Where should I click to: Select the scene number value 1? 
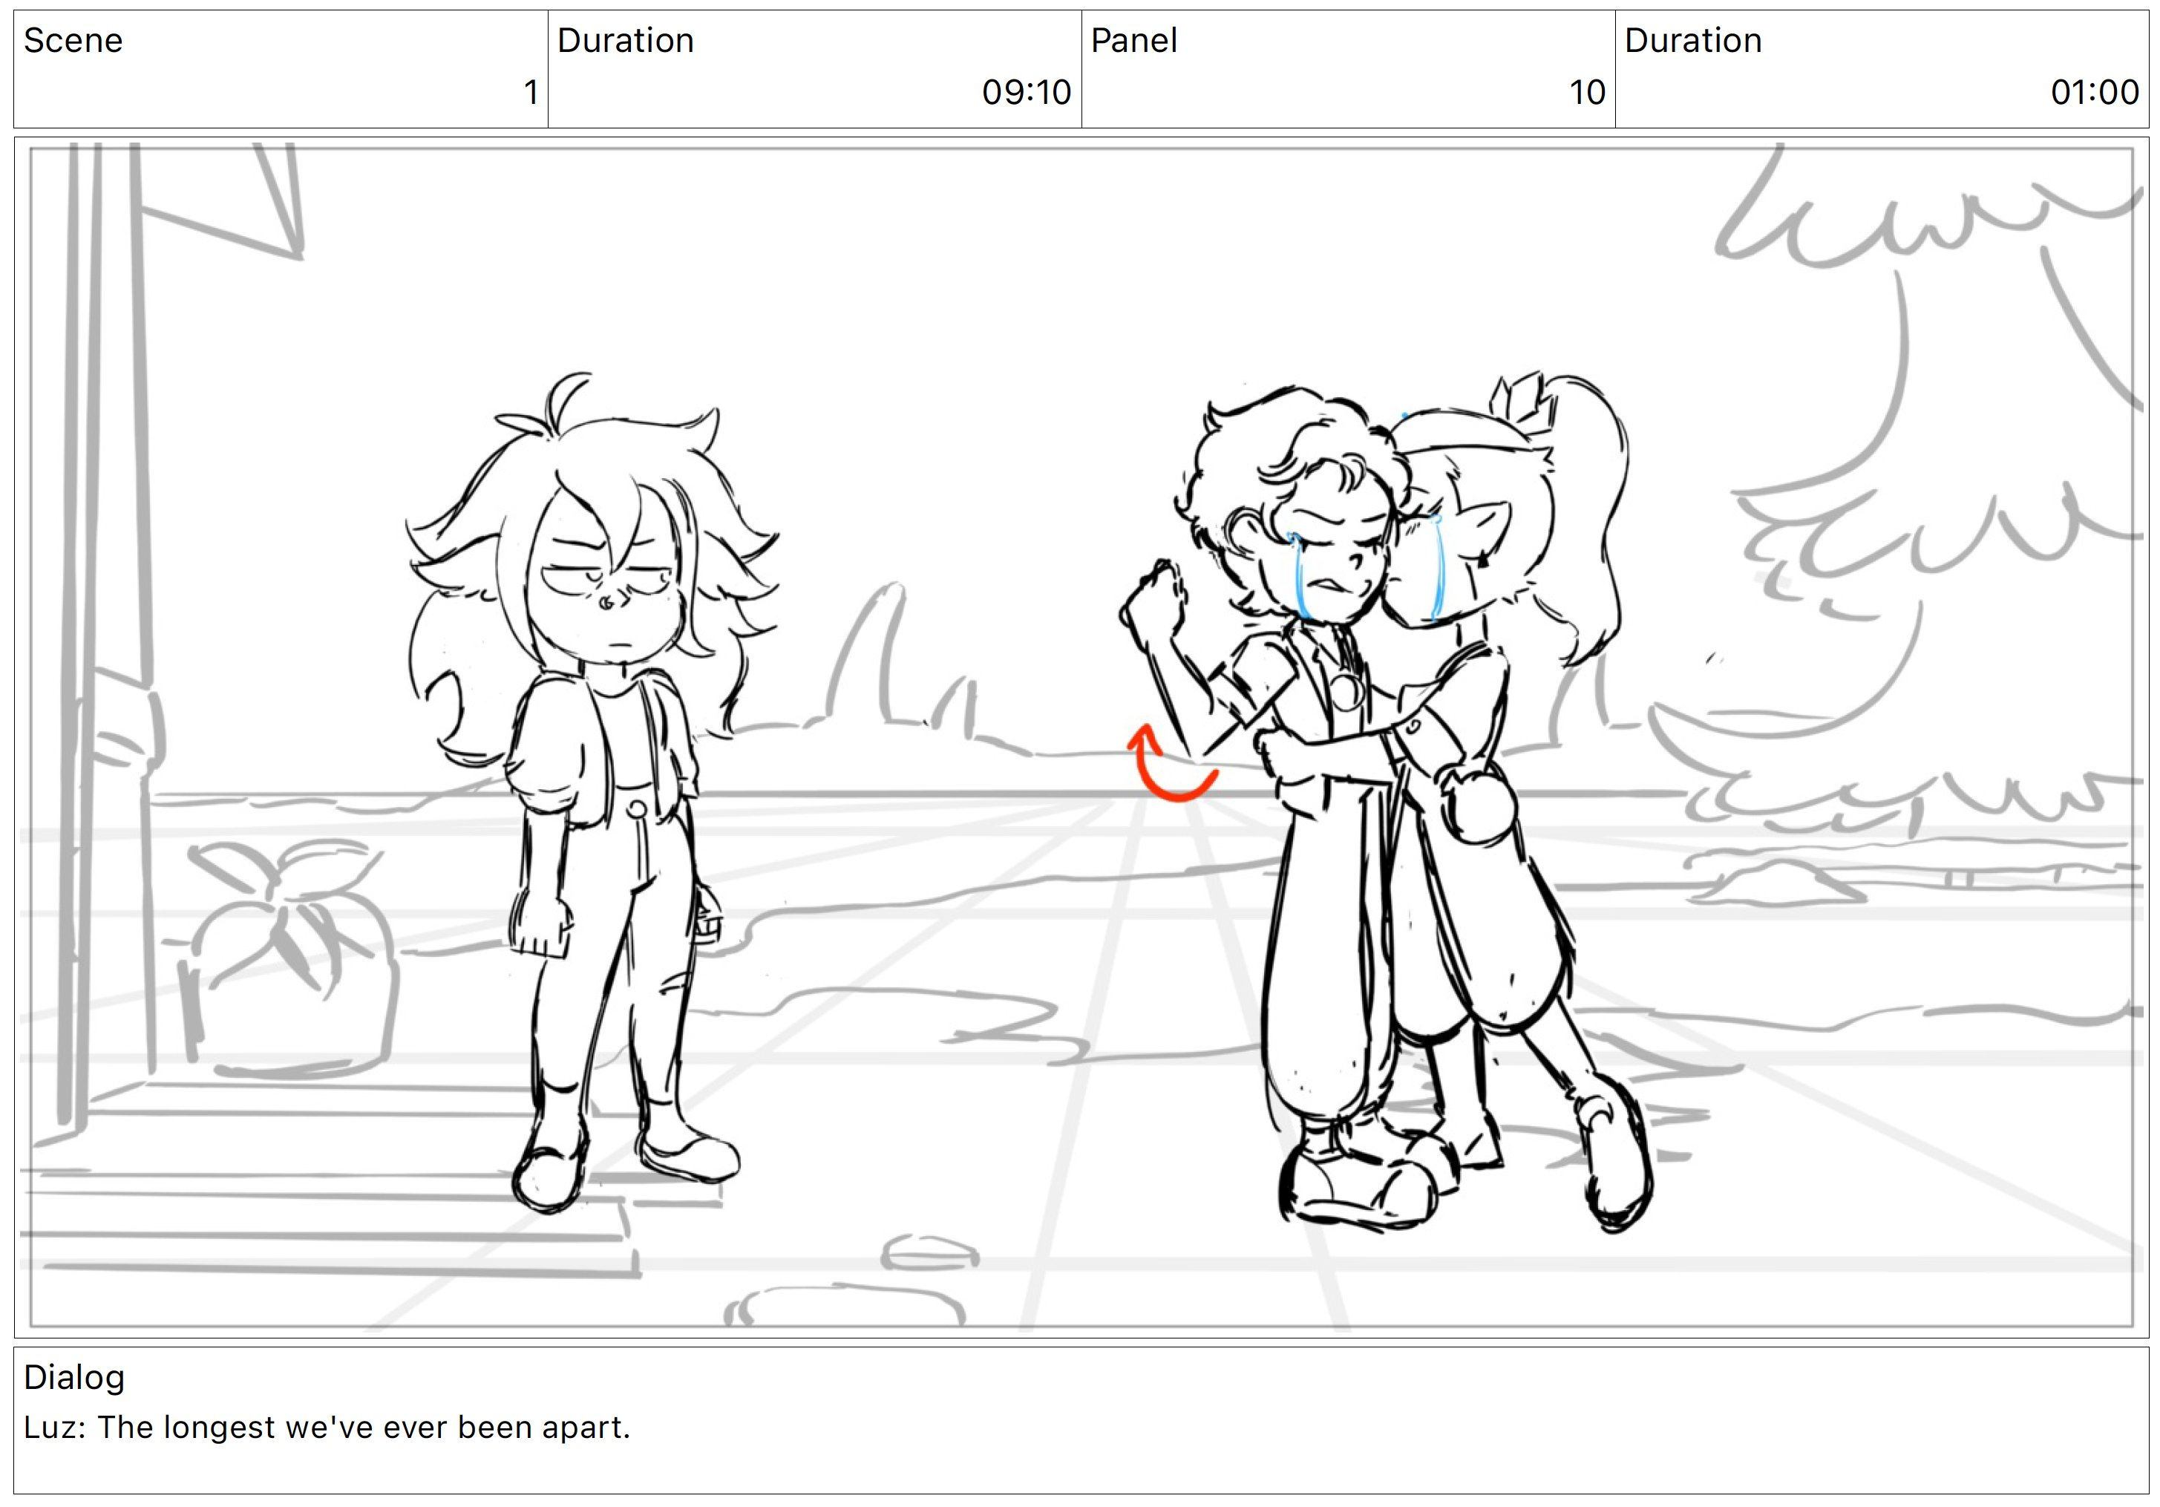531,92
